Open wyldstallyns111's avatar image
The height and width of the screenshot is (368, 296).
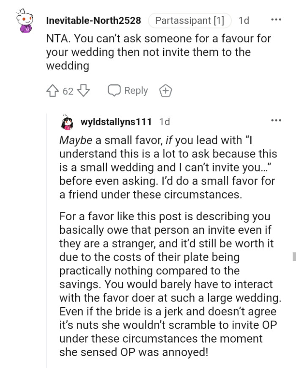pyautogui.click(x=67, y=122)
